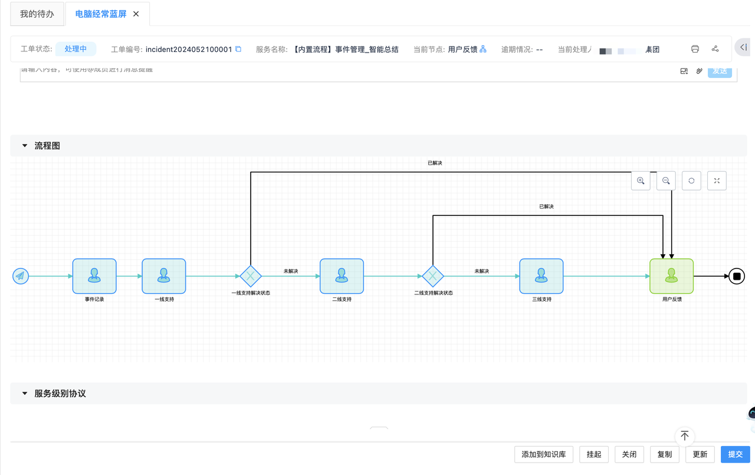Click the flow node icon beside 用户反馈
The height and width of the screenshot is (475, 755).
coord(483,49)
